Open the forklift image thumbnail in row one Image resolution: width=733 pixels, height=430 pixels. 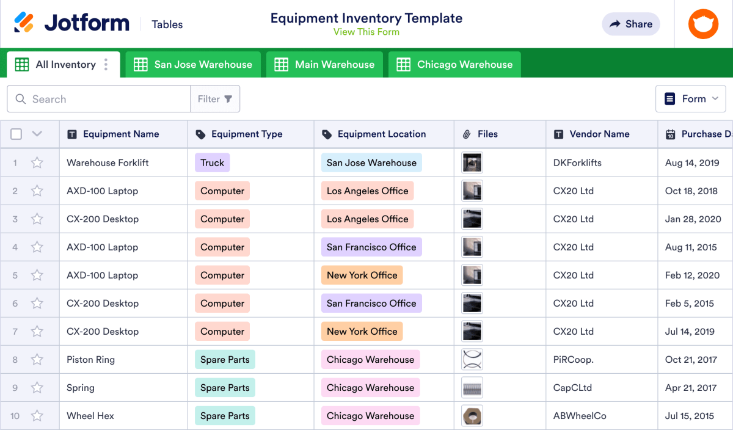[472, 162]
